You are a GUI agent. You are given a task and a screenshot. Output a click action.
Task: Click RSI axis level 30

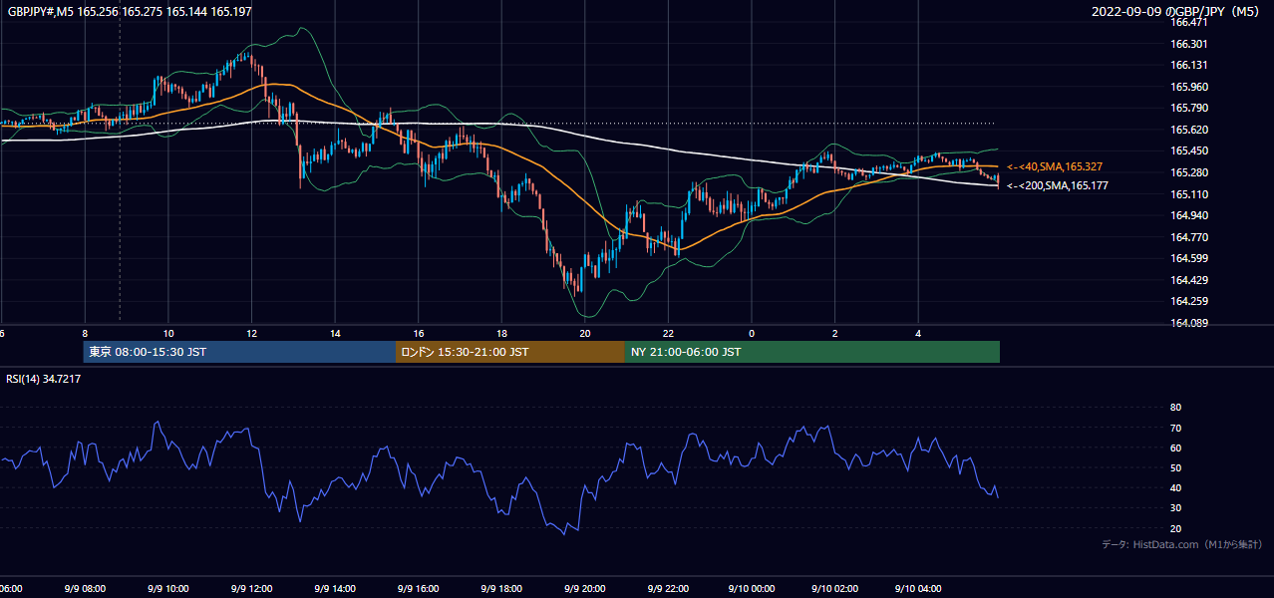click(x=1175, y=508)
